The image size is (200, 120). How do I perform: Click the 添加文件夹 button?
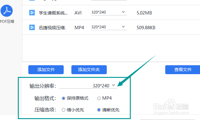[89, 70]
